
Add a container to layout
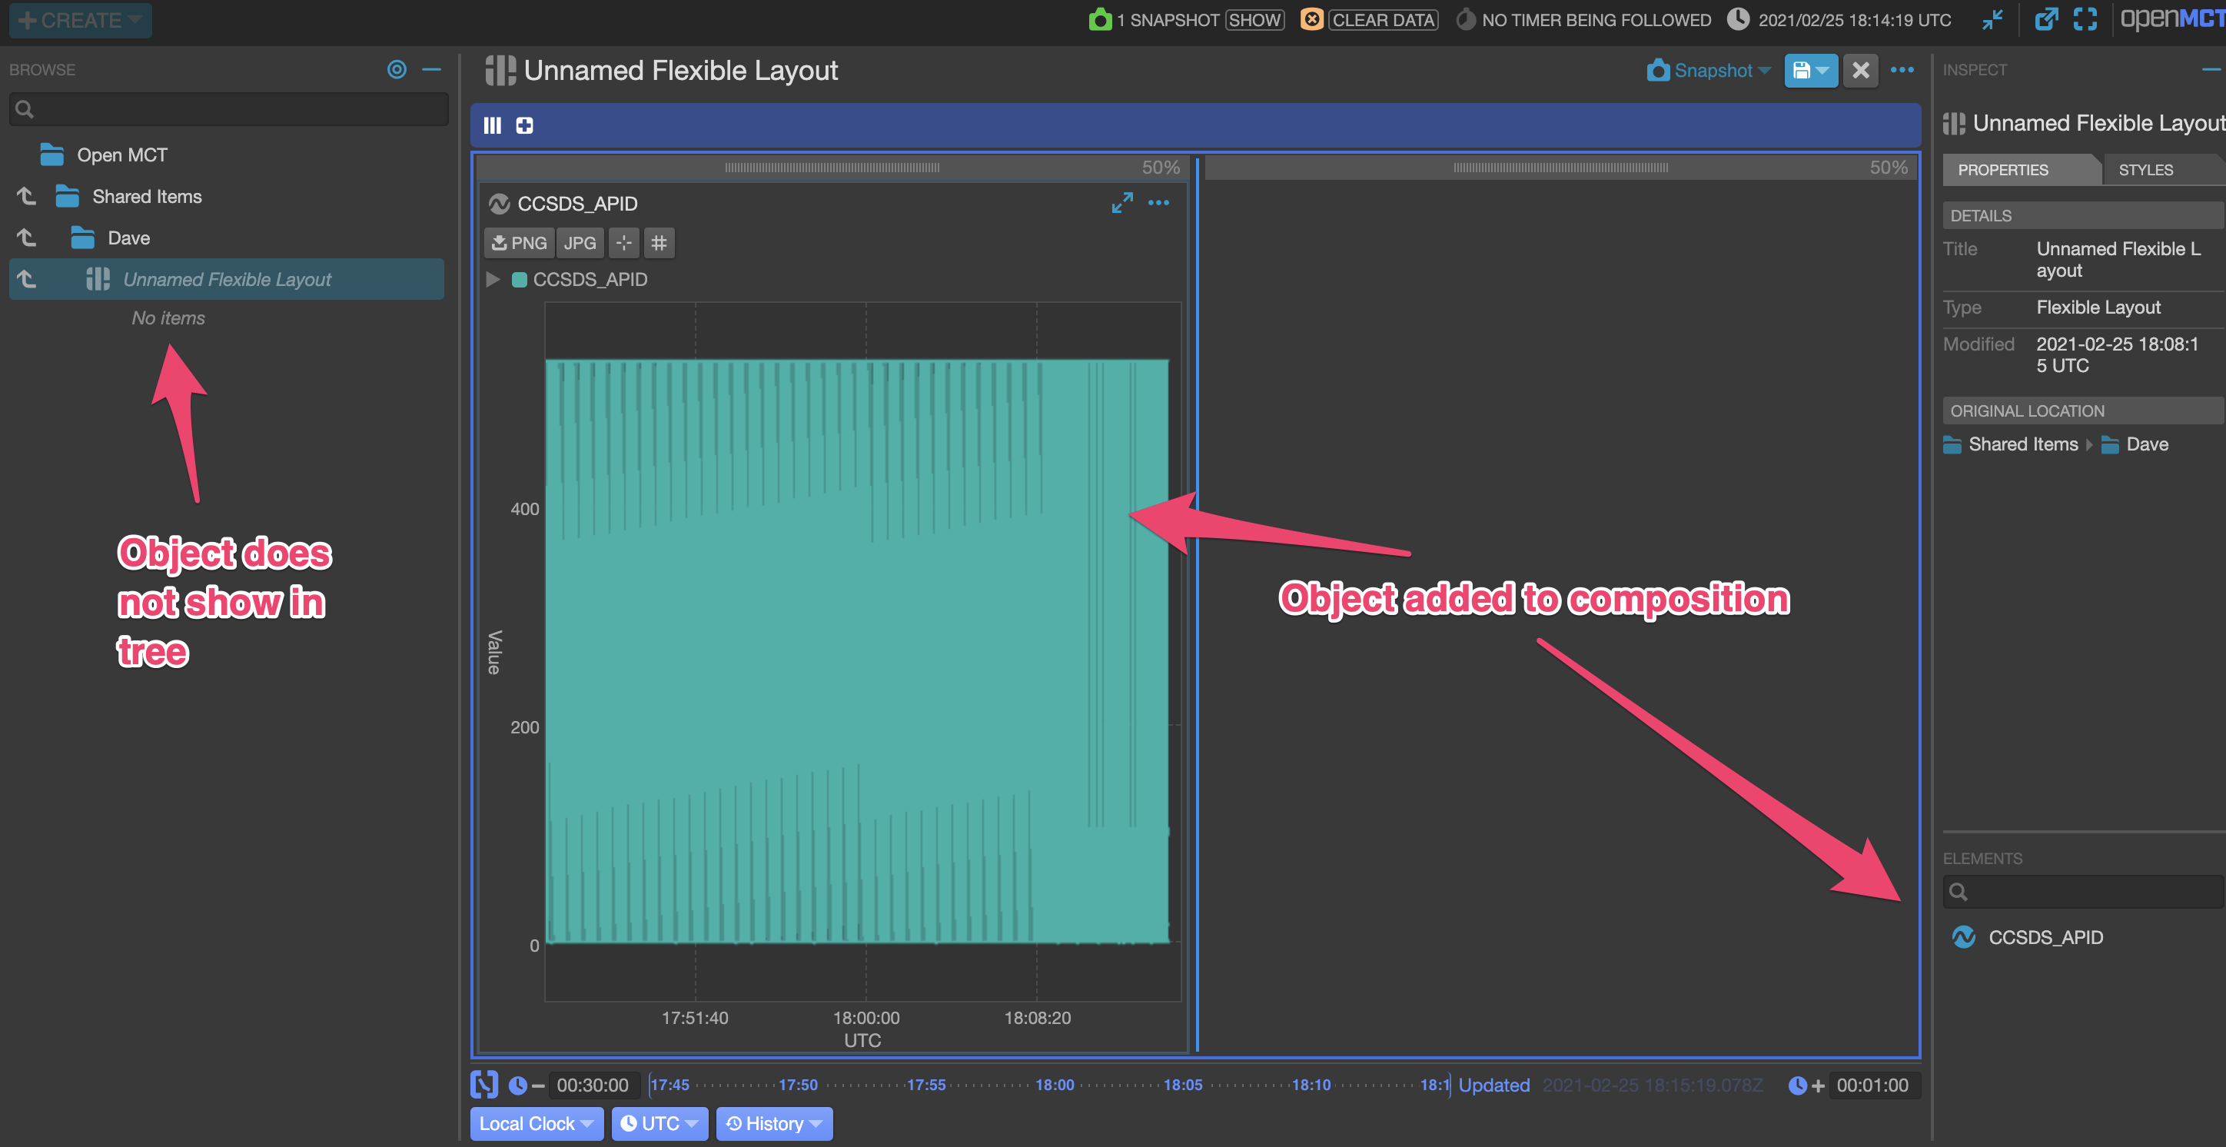[x=524, y=125]
